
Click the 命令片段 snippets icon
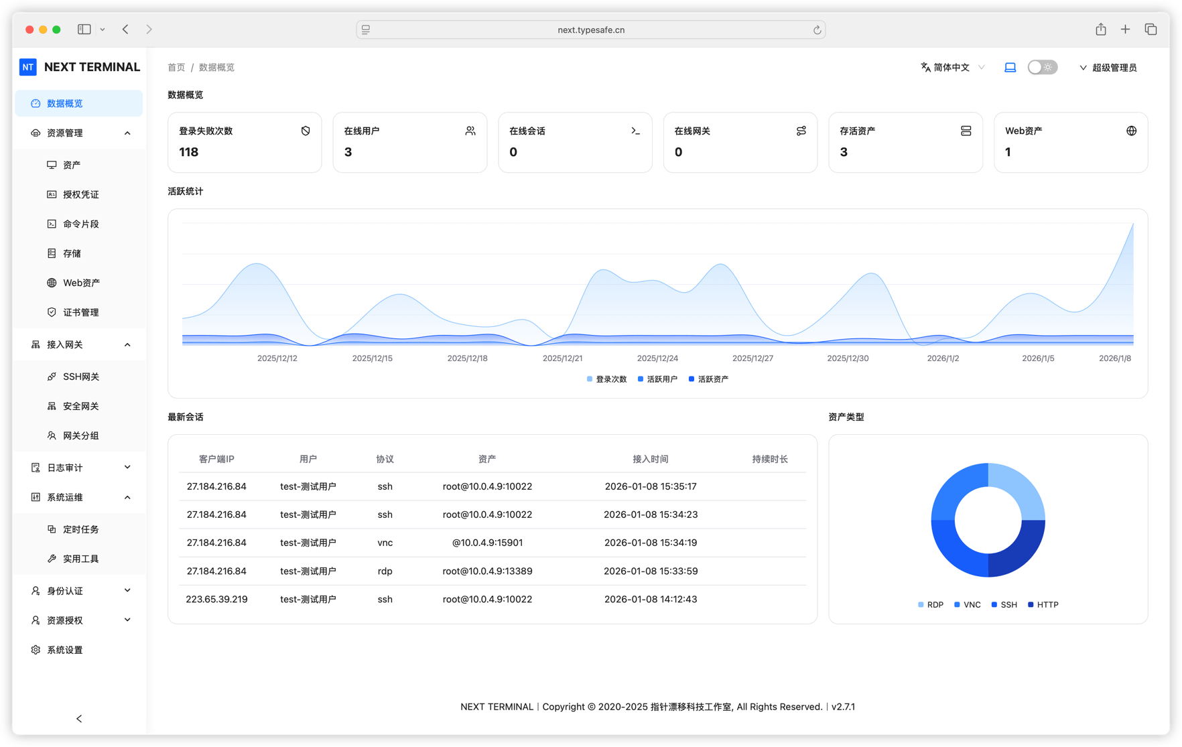click(52, 223)
